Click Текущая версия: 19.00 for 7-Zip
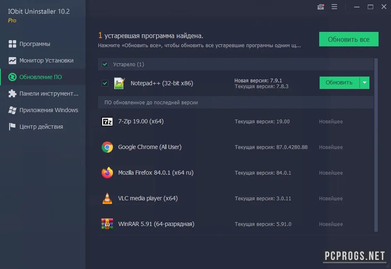The height and width of the screenshot is (269, 391). tap(262, 122)
